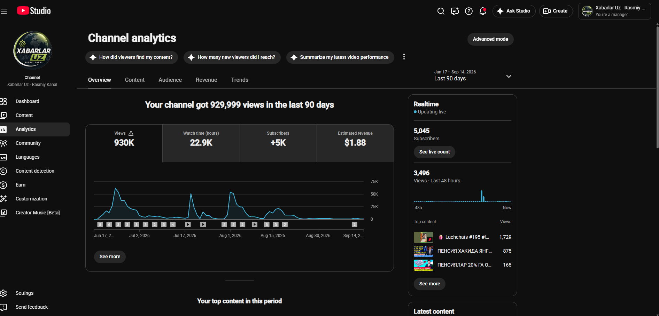Click the Create button
Image resolution: width=659 pixels, height=316 pixels.
[556, 11]
